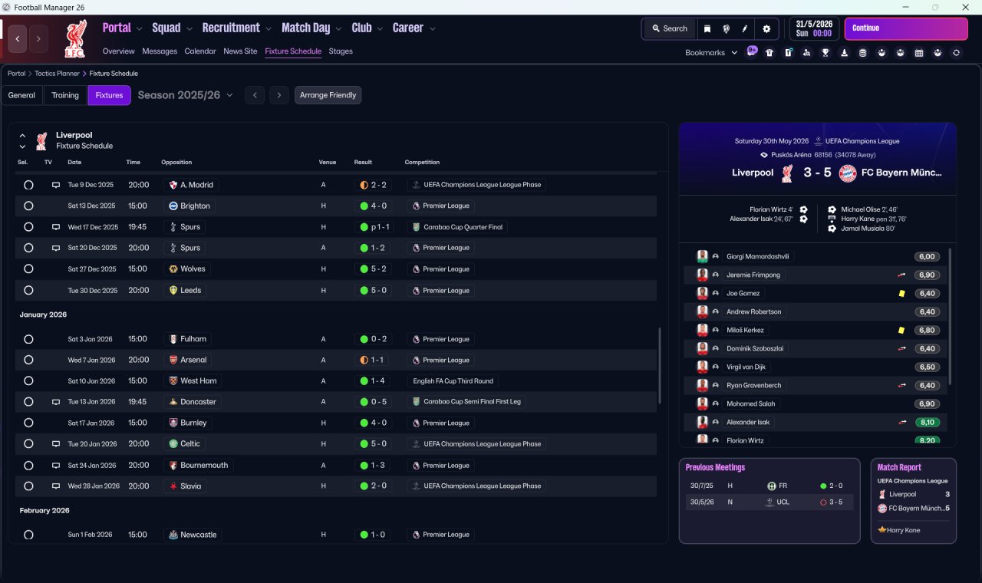Click the TV icon on the A. Madrid row
982x583 pixels.
click(55, 185)
